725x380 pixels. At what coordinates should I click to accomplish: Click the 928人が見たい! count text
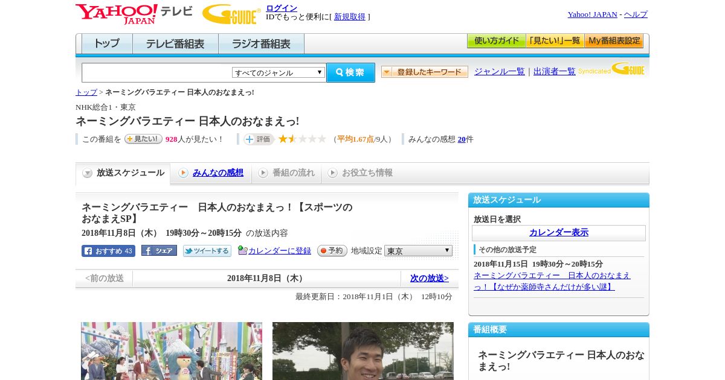[195, 139]
